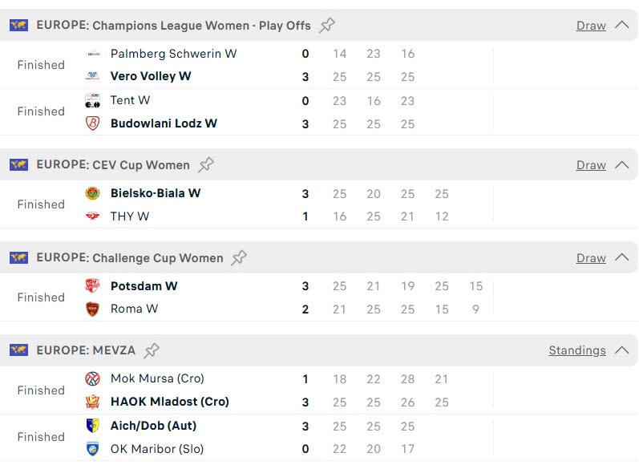Collapse the Challenge Cup Women section

622,257
